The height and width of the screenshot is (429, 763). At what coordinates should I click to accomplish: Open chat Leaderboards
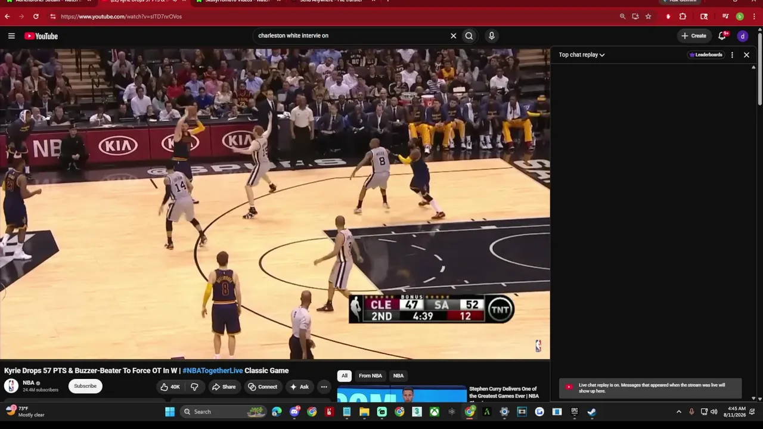point(706,55)
